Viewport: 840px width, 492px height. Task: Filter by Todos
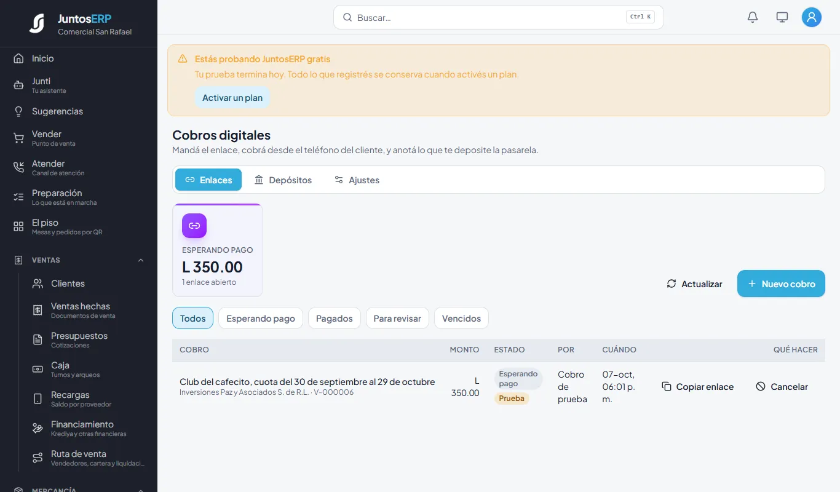coord(192,318)
